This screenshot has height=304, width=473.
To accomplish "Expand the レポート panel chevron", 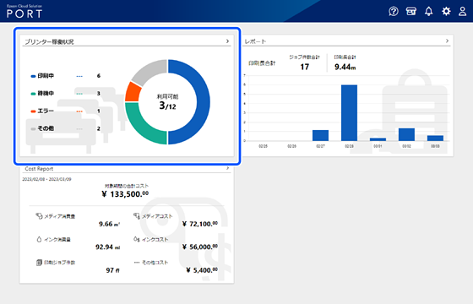I will point(447,41).
